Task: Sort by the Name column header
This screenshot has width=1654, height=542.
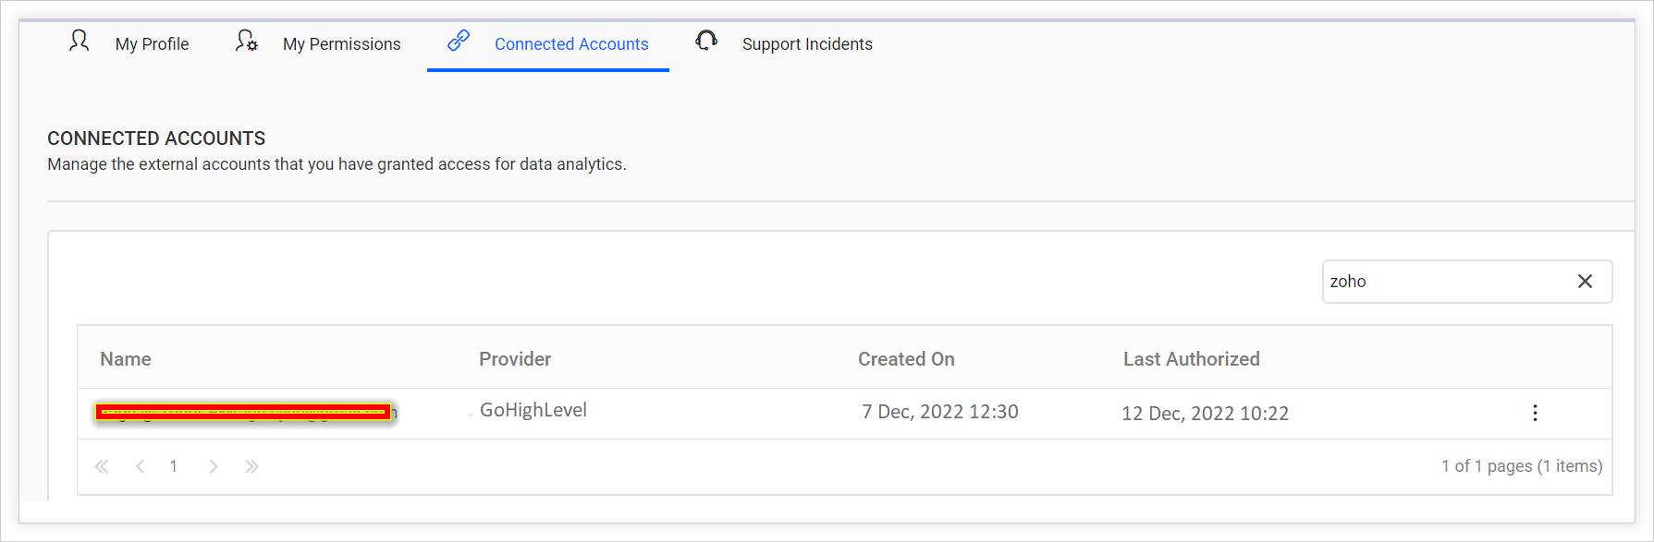Action: [125, 358]
